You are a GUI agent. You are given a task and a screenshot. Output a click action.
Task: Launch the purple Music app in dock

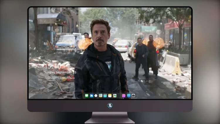tap(123, 96)
